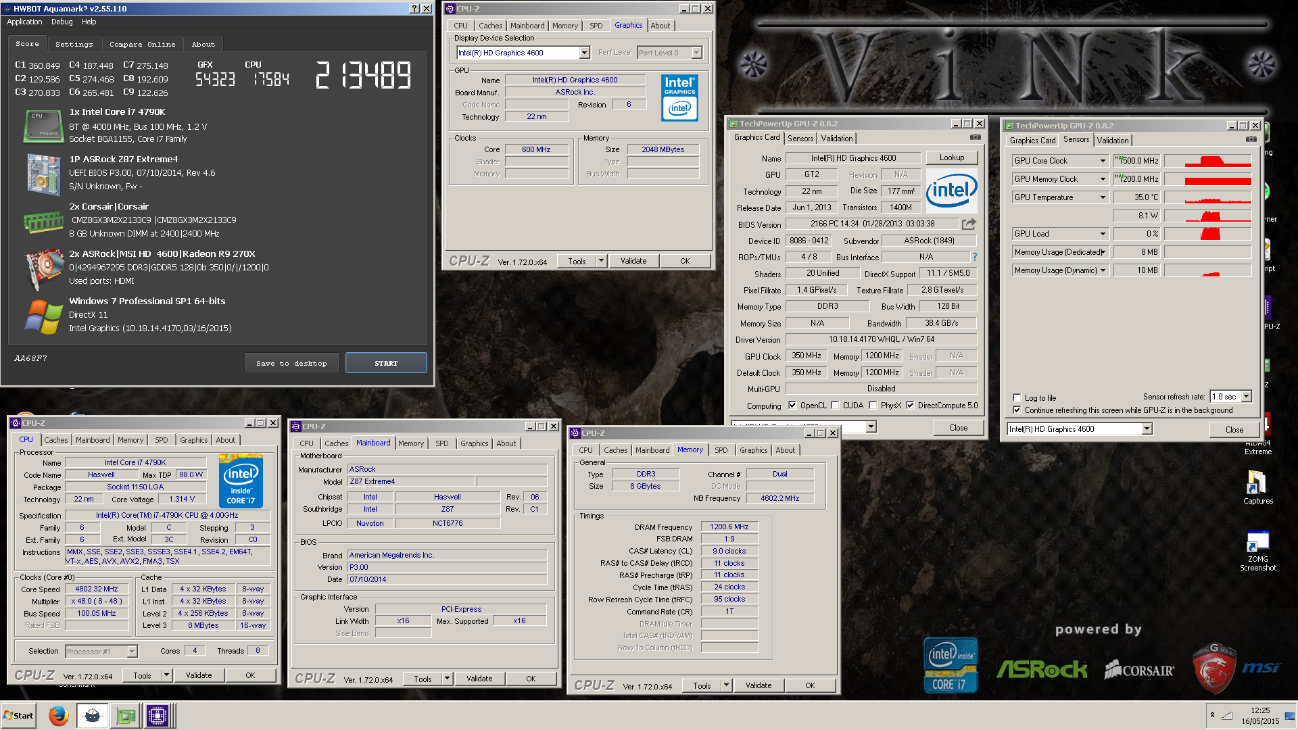Switch to the Settings tab in Aquamark
Viewport: 1298px width, 730px height.
pyautogui.click(x=74, y=45)
